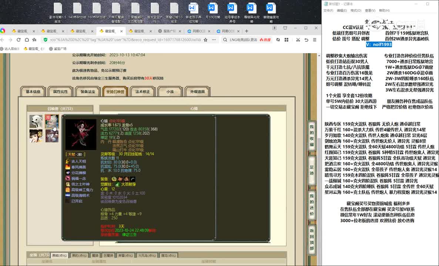Open the 达人后台 bookmark
439x266 pixels.
10,49
